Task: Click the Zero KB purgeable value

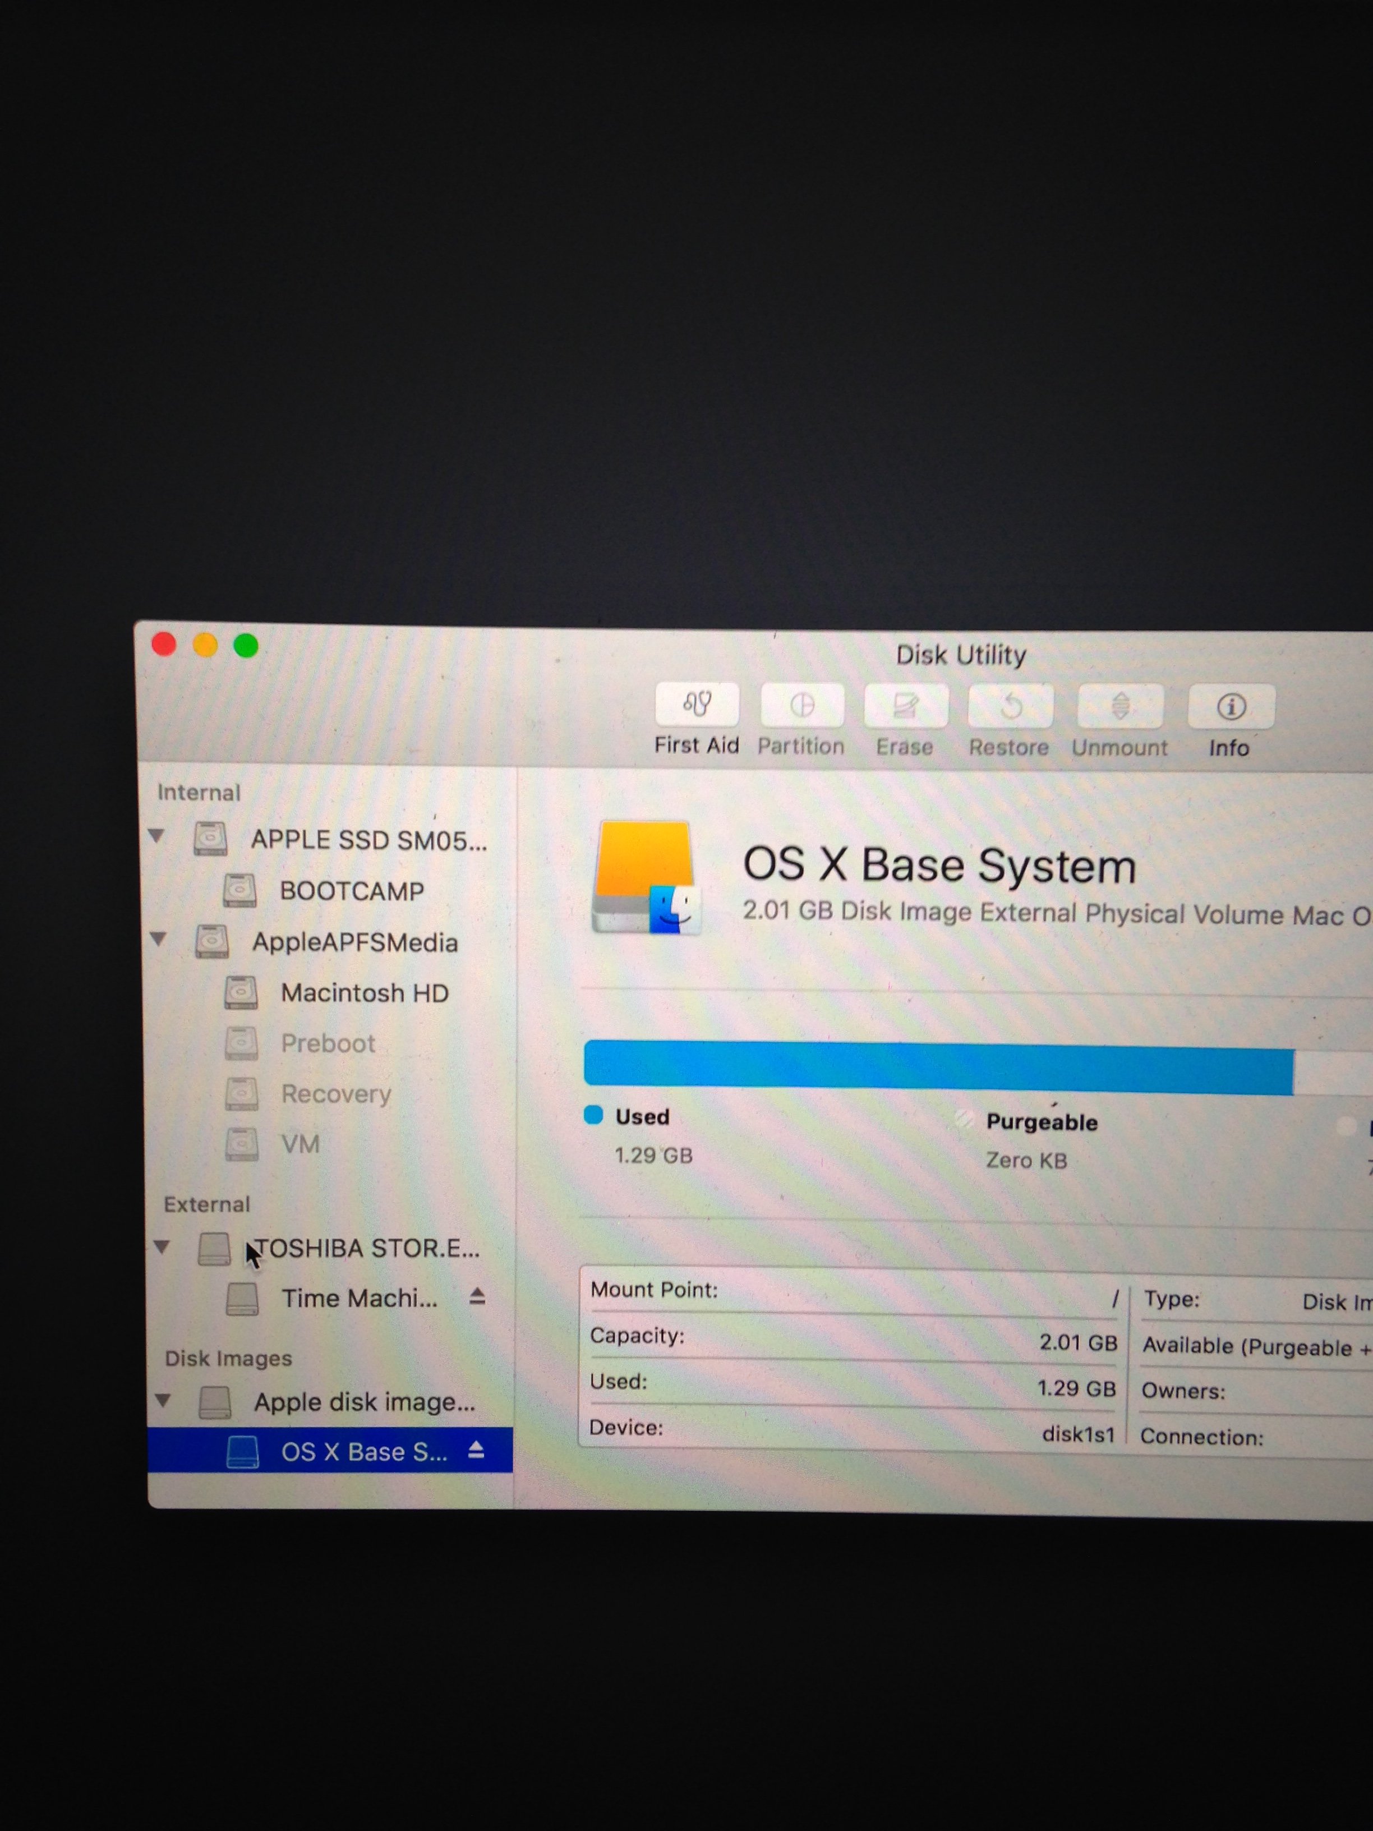Action: 1026,1160
